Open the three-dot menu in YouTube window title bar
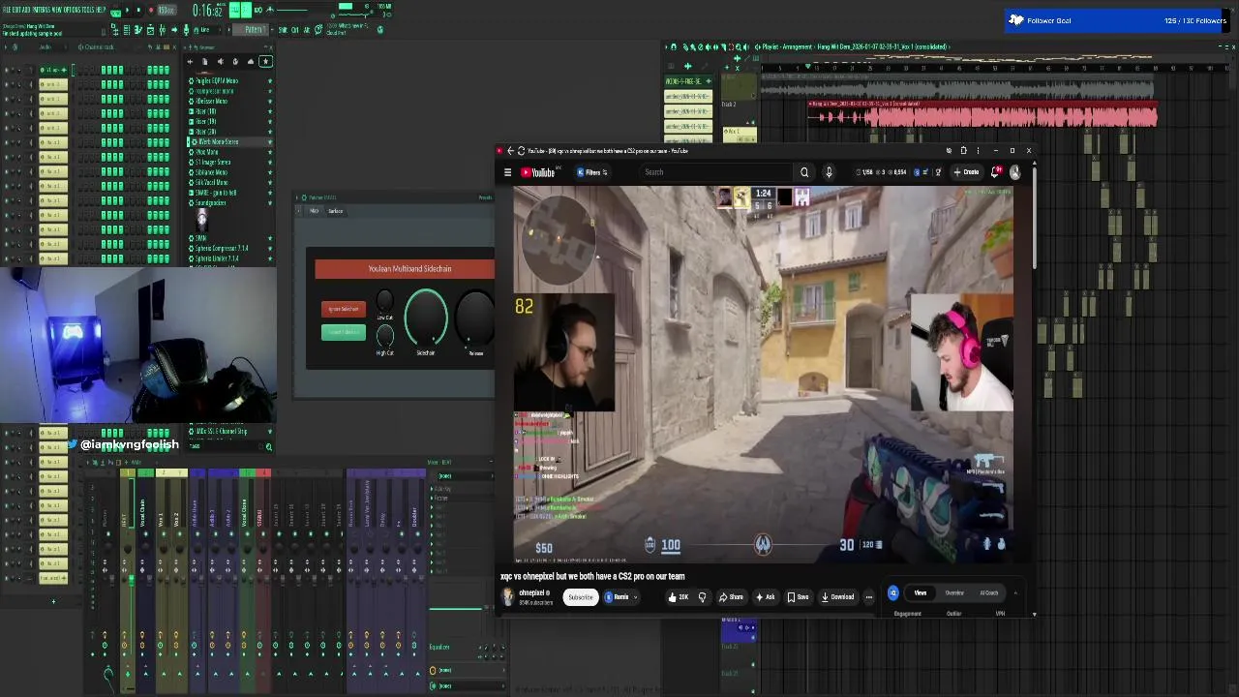The image size is (1239, 697). click(x=979, y=150)
